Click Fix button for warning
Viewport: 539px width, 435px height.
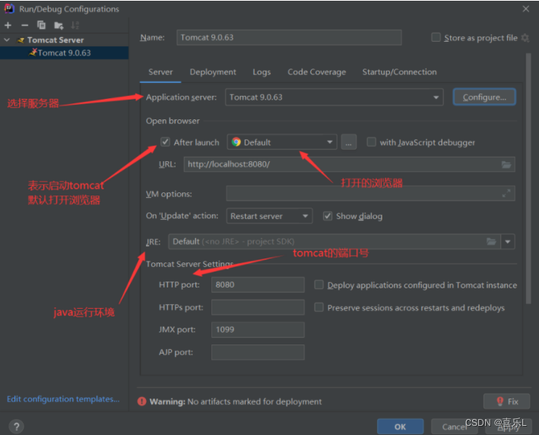tap(506, 402)
